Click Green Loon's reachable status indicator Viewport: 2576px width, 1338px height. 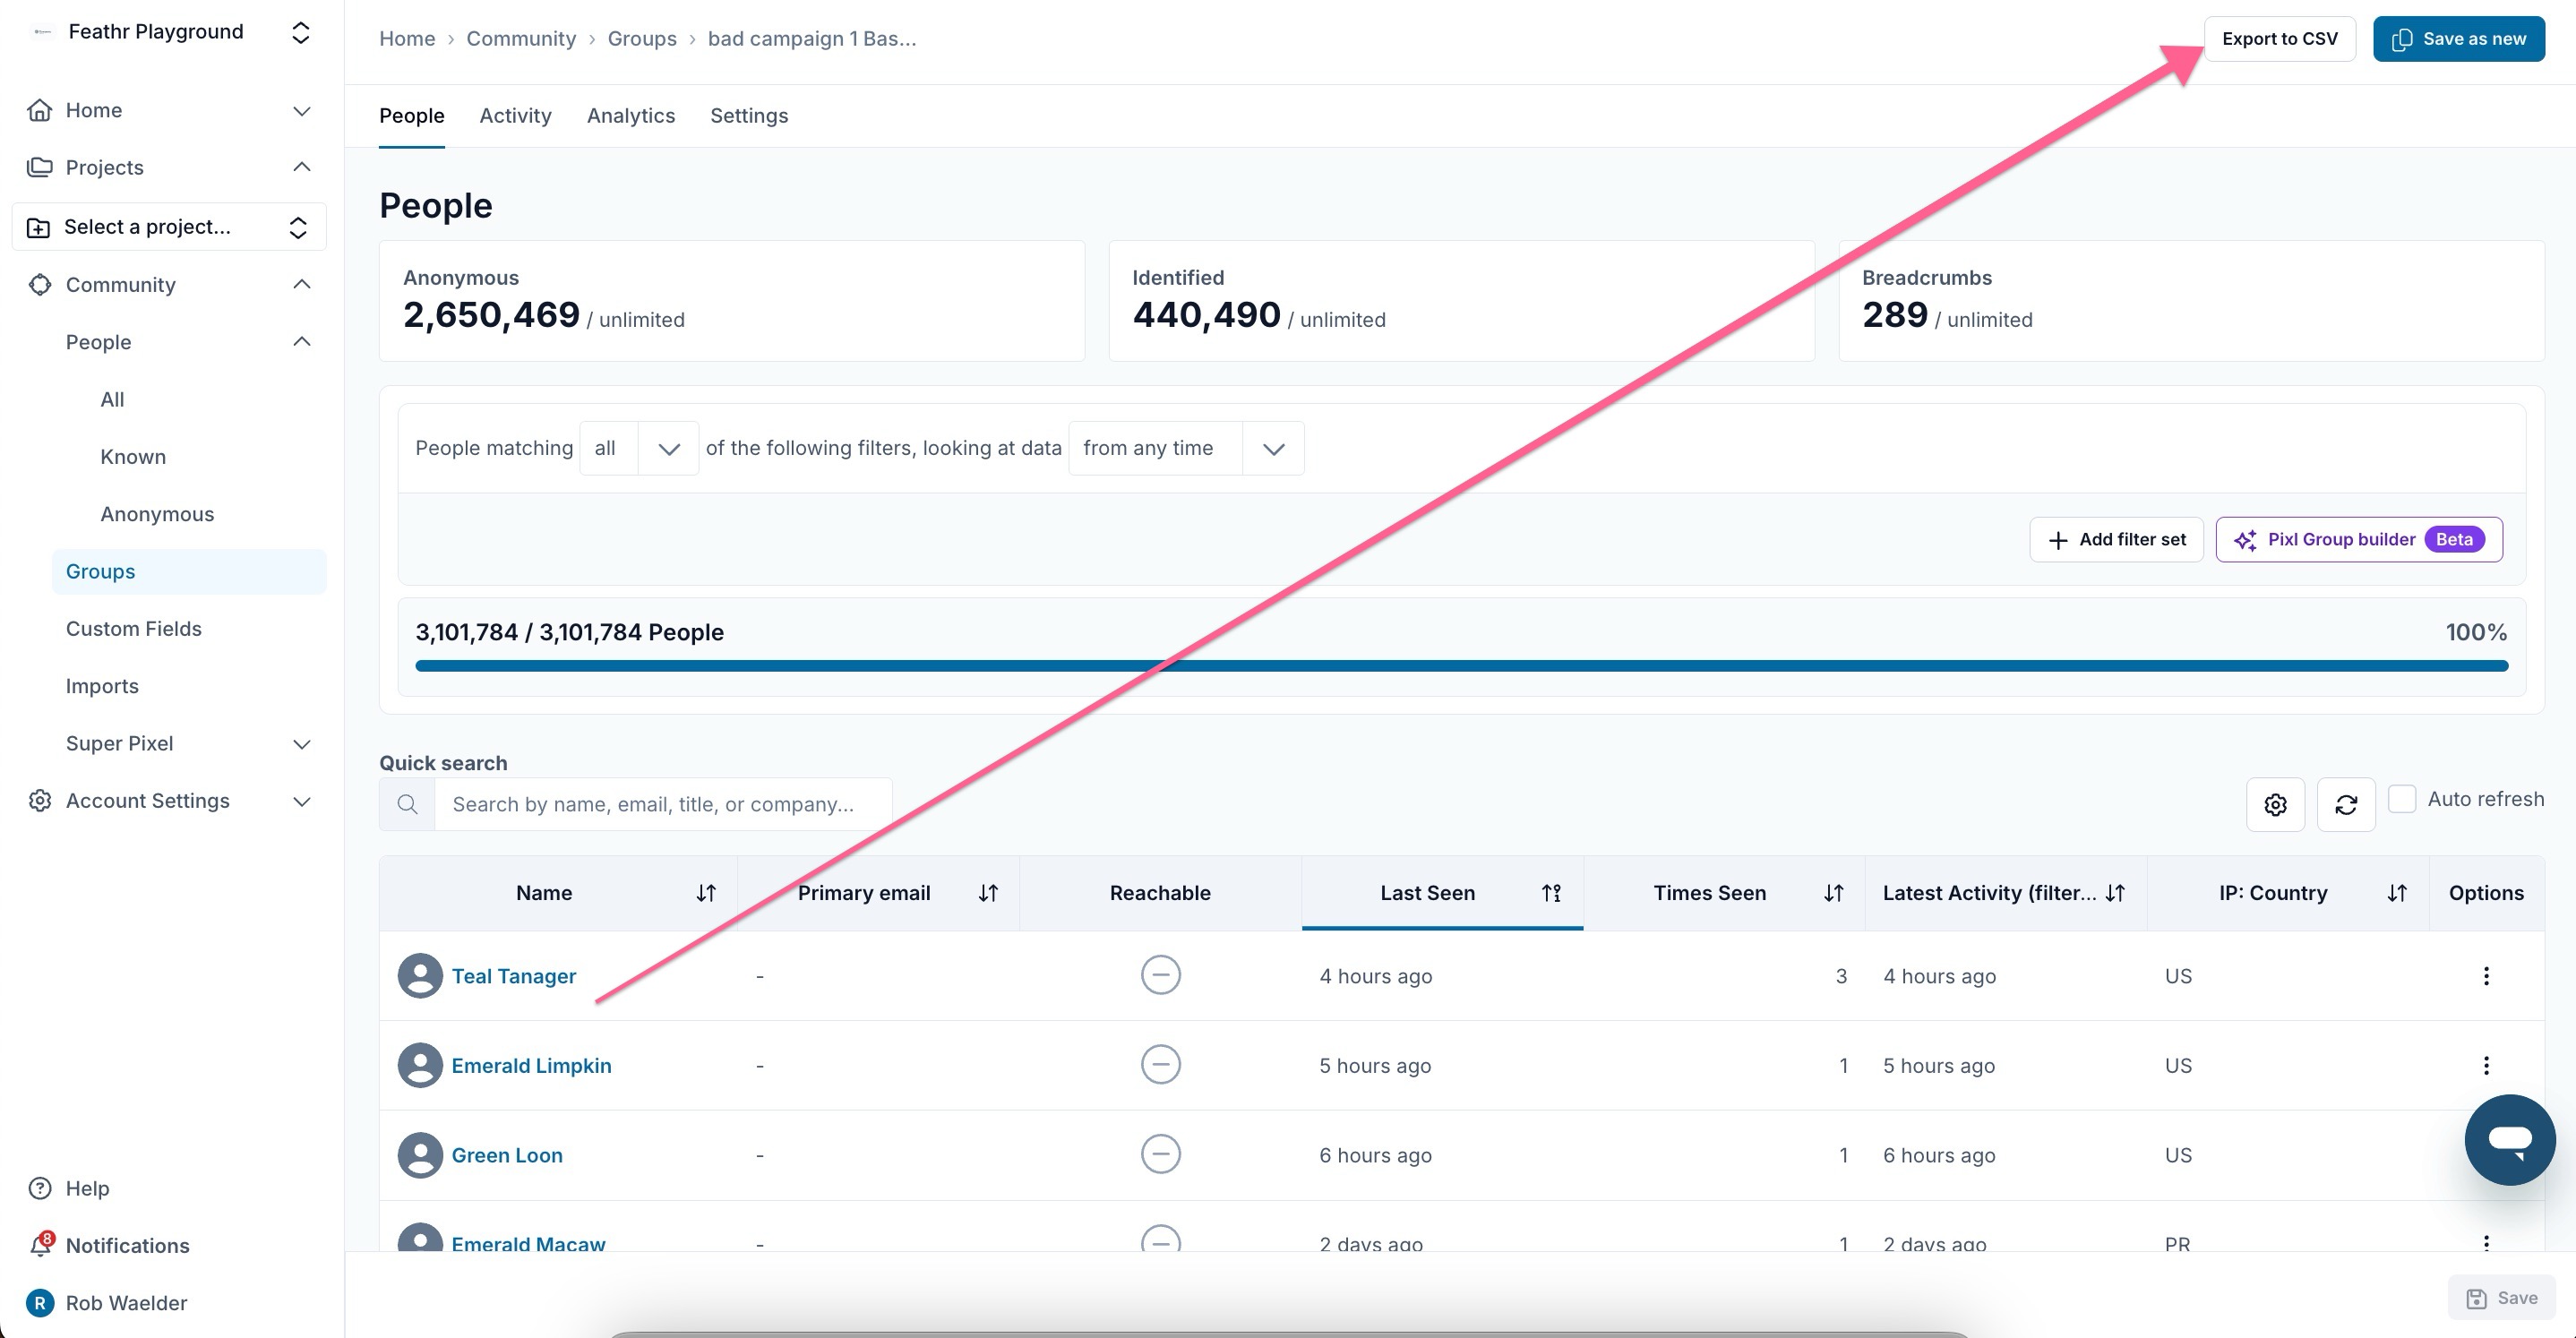[1160, 1154]
